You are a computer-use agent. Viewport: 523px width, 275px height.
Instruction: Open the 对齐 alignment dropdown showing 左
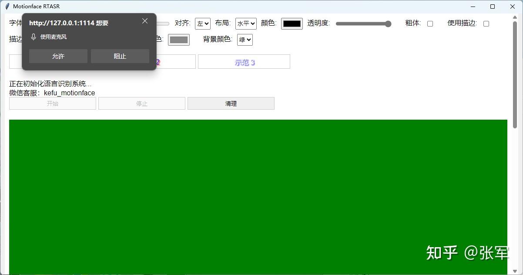tap(202, 23)
